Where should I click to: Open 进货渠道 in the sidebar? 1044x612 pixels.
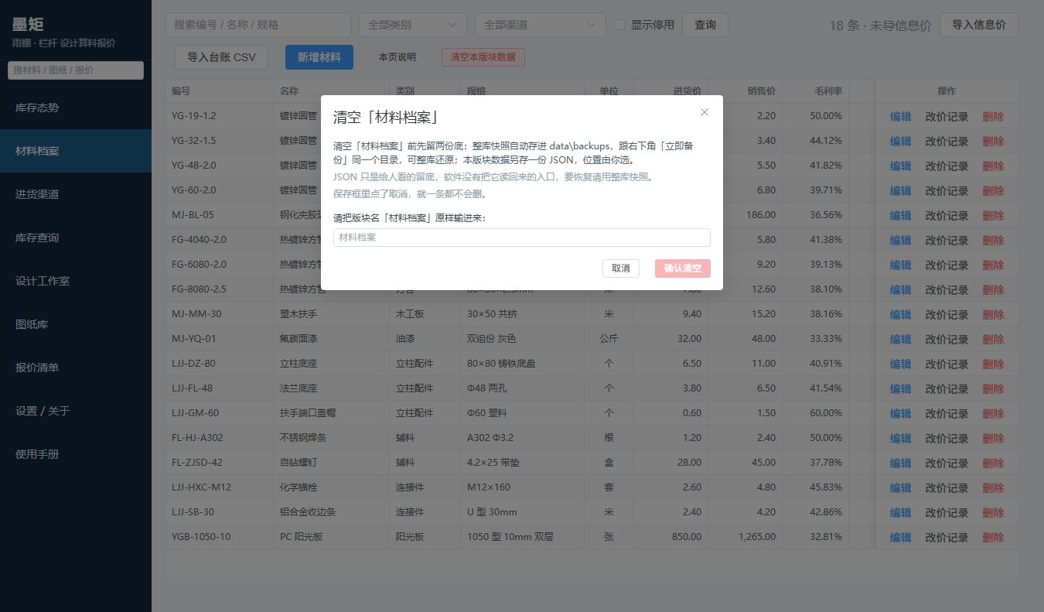point(76,194)
